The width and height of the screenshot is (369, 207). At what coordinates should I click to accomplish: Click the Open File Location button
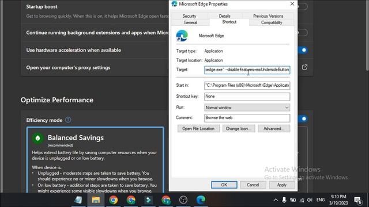[x=198, y=129]
